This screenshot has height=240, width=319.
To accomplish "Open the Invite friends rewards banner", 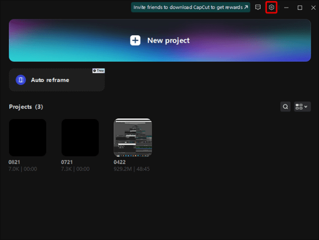I will (x=190, y=7).
